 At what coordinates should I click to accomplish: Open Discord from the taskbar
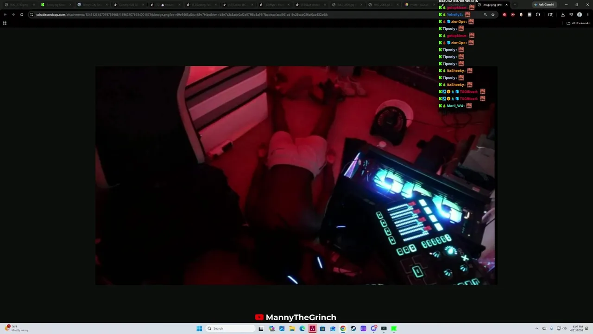pos(373,328)
